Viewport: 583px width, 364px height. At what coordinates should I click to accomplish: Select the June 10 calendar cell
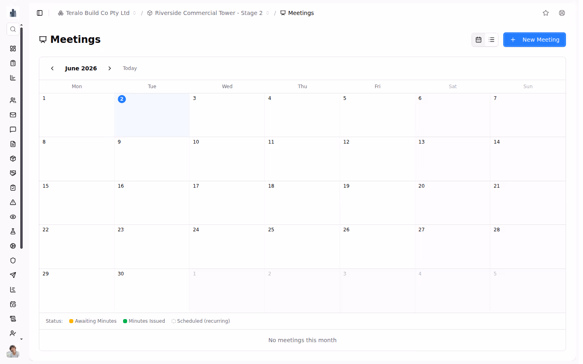(x=227, y=159)
